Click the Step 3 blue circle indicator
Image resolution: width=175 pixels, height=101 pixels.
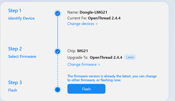(x=58, y=89)
